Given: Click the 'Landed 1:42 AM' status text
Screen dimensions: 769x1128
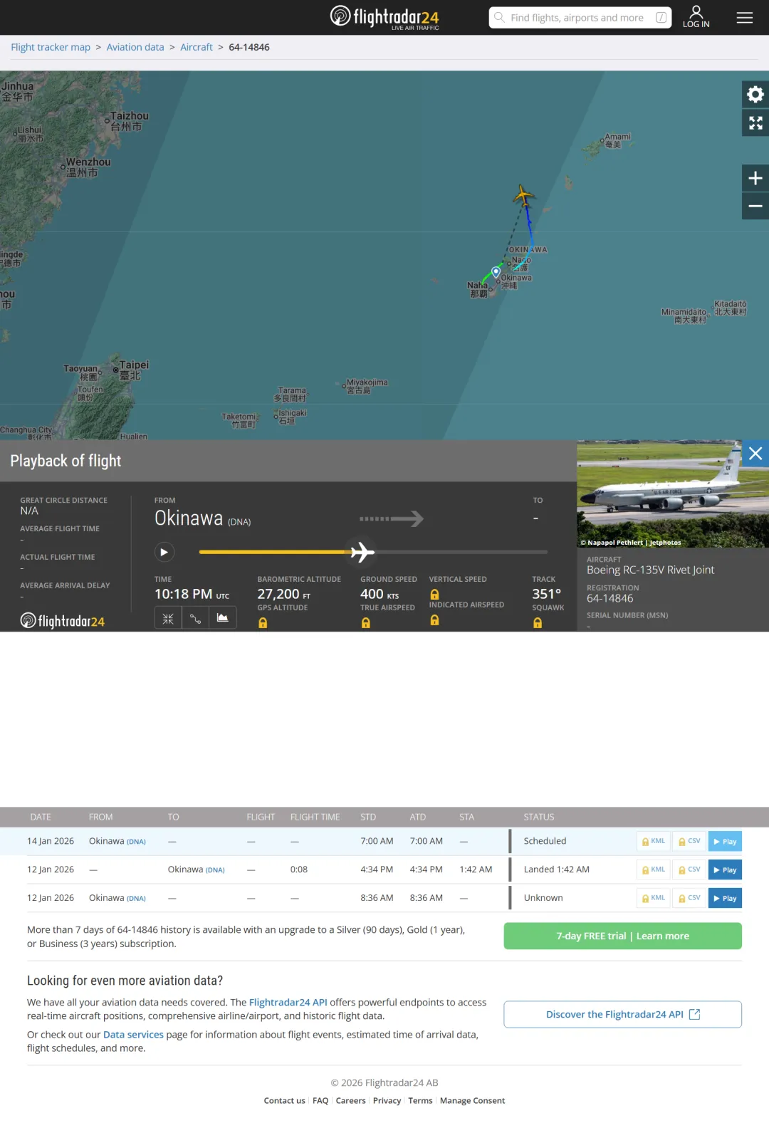Looking at the screenshot, I should 557,869.
